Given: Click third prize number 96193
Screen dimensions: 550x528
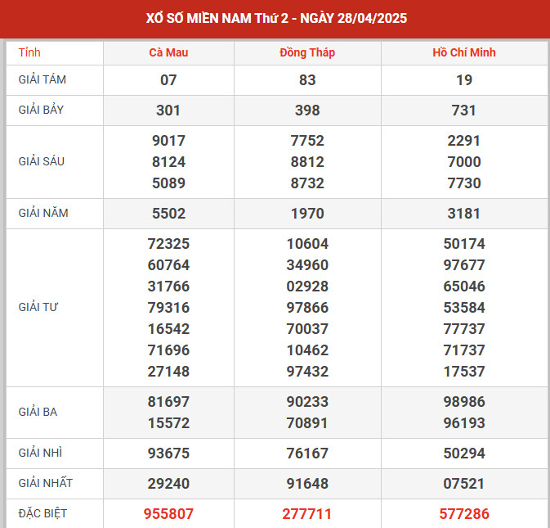Looking at the screenshot, I should (464, 423).
